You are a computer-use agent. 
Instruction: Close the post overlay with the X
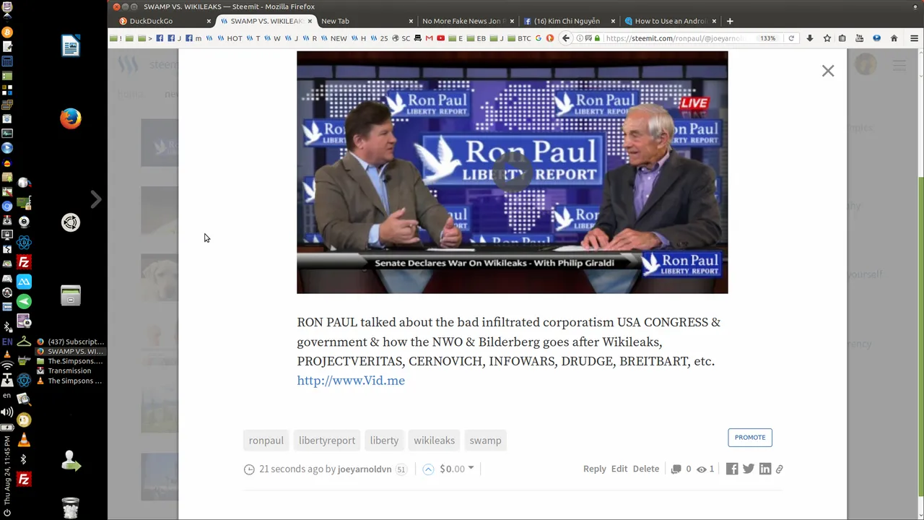click(x=828, y=71)
